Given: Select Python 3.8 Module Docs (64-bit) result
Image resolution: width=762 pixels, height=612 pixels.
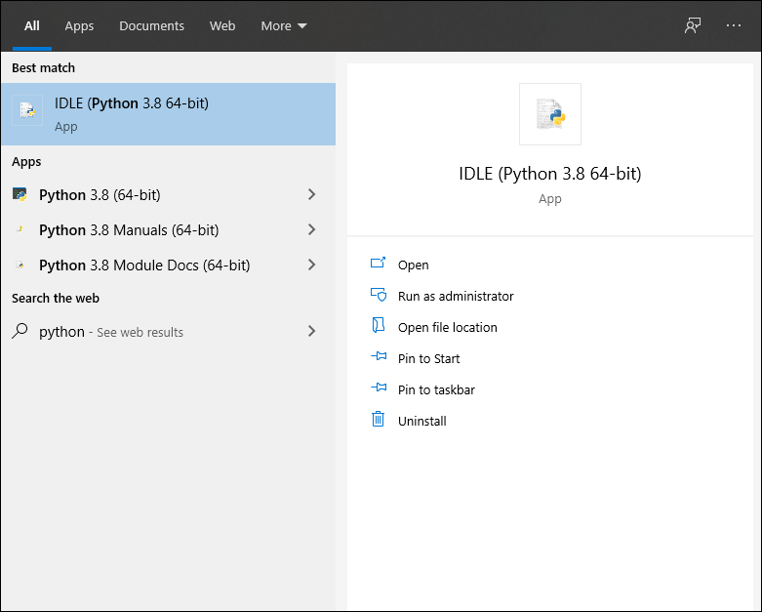Looking at the screenshot, I should [168, 265].
